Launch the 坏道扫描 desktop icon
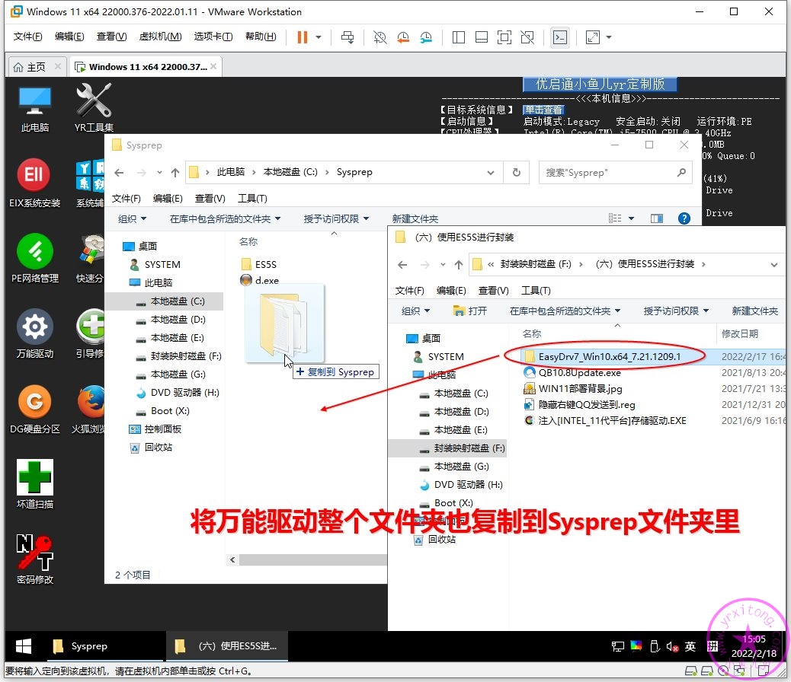This screenshot has height=682, width=791. coord(35,484)
